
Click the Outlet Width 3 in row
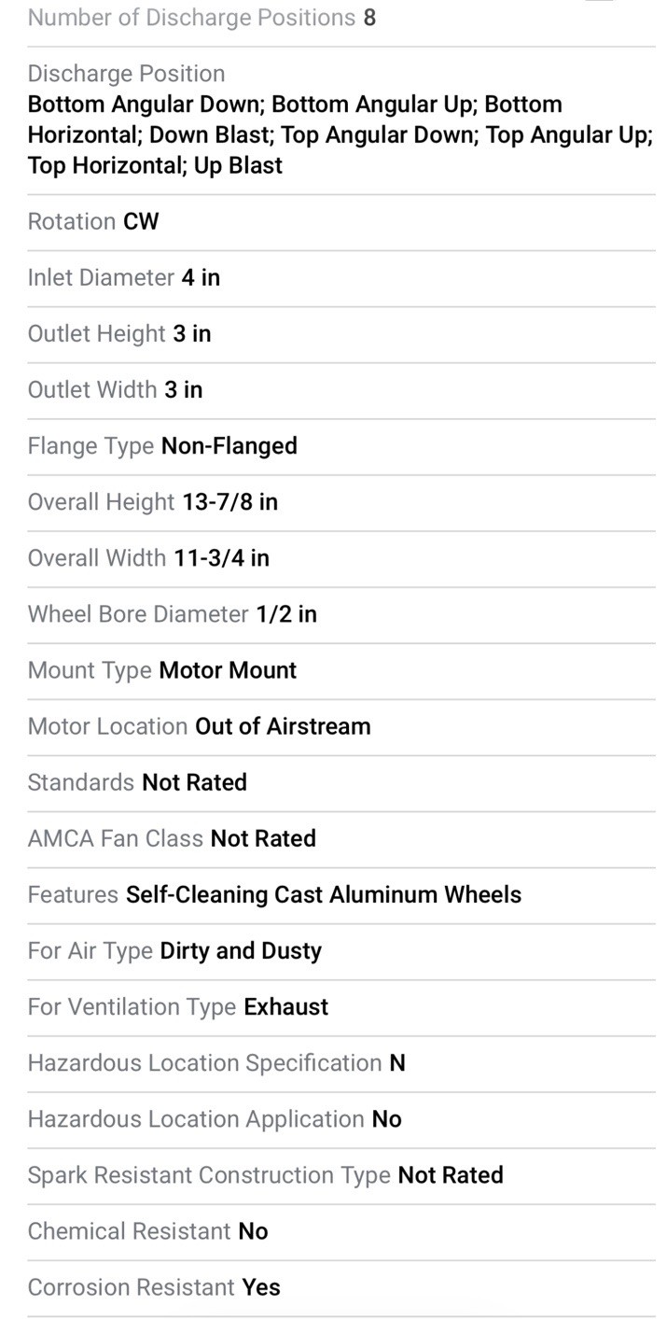[x=341, y=390]
